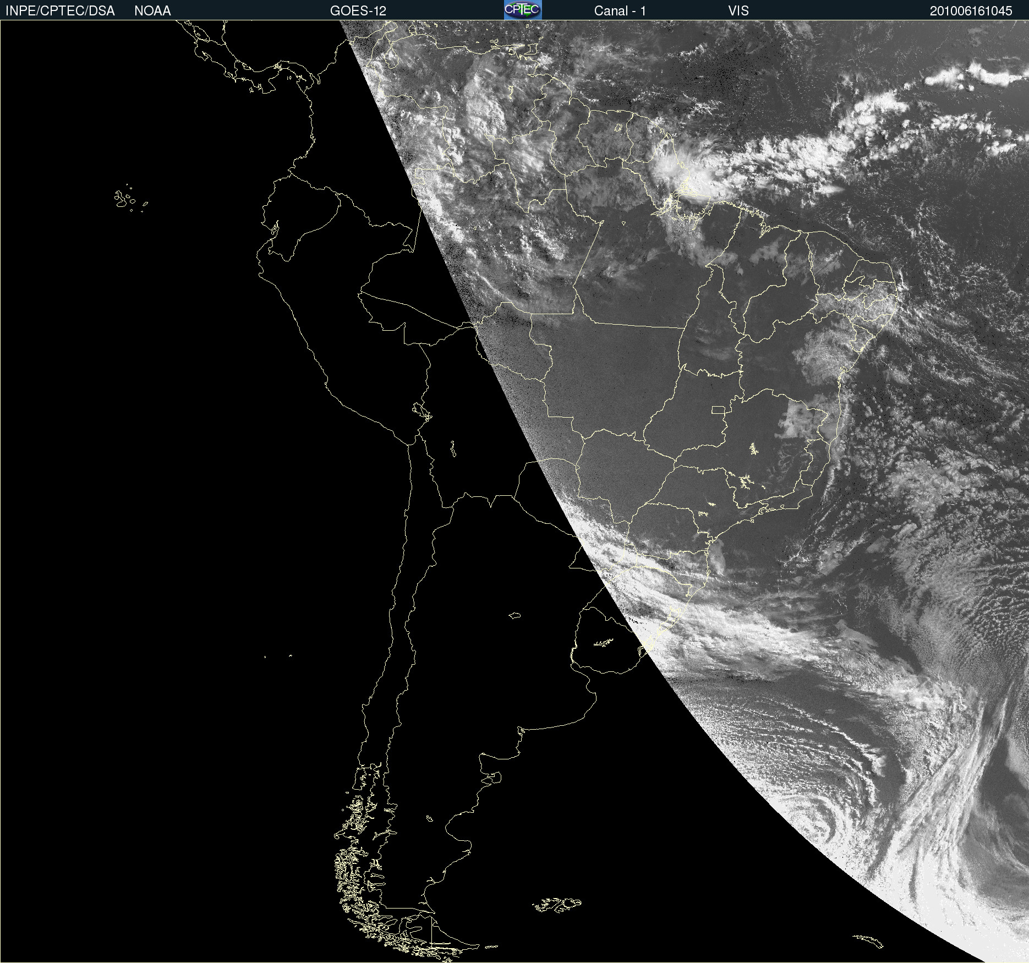Click the GOES-12 satellite label
Viewport: 1029px width, 963px height.
pos(358,11)
